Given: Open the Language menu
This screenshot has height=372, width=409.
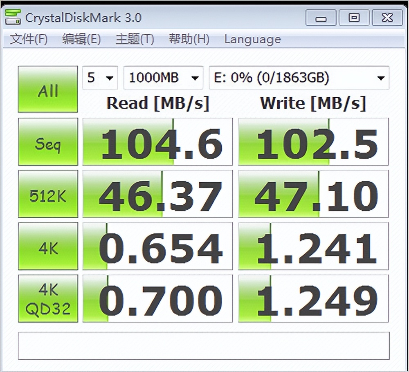Looking at the screenshot, I should (x=252, y=39).
